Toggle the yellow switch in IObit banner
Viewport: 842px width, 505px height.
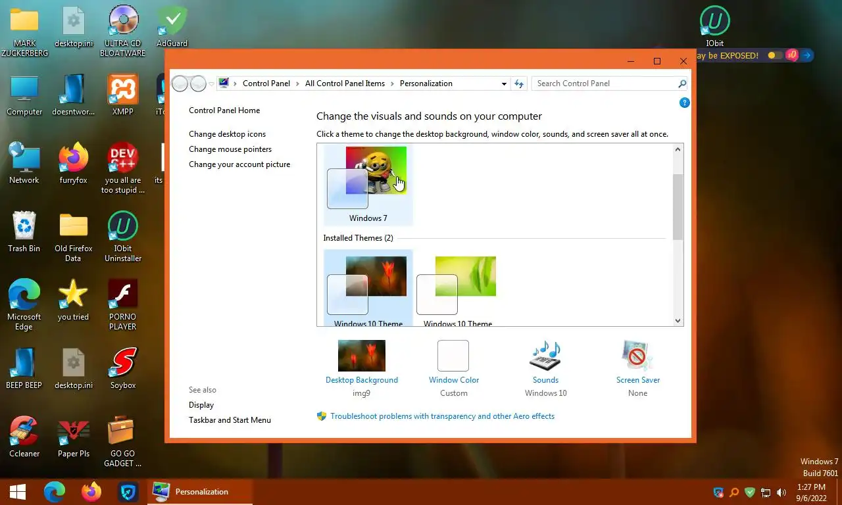click(x=775, y=55)
